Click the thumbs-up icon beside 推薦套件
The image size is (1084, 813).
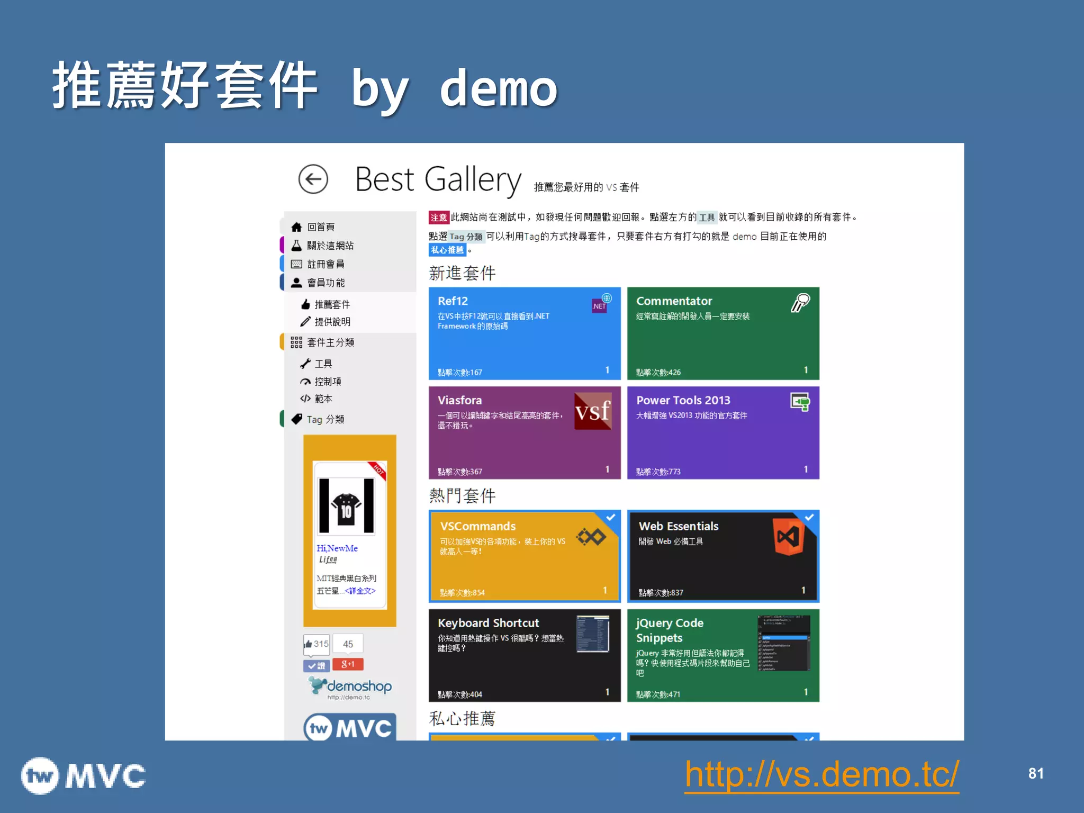(305, 304)
